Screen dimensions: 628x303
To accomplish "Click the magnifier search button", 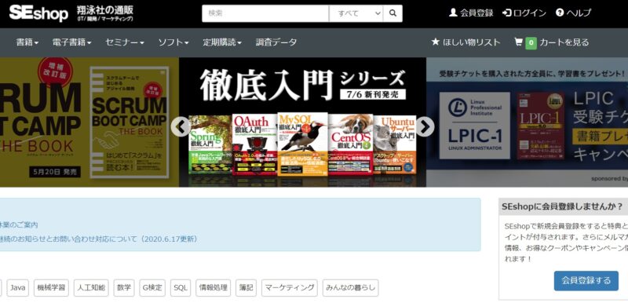I will [392, 13].
